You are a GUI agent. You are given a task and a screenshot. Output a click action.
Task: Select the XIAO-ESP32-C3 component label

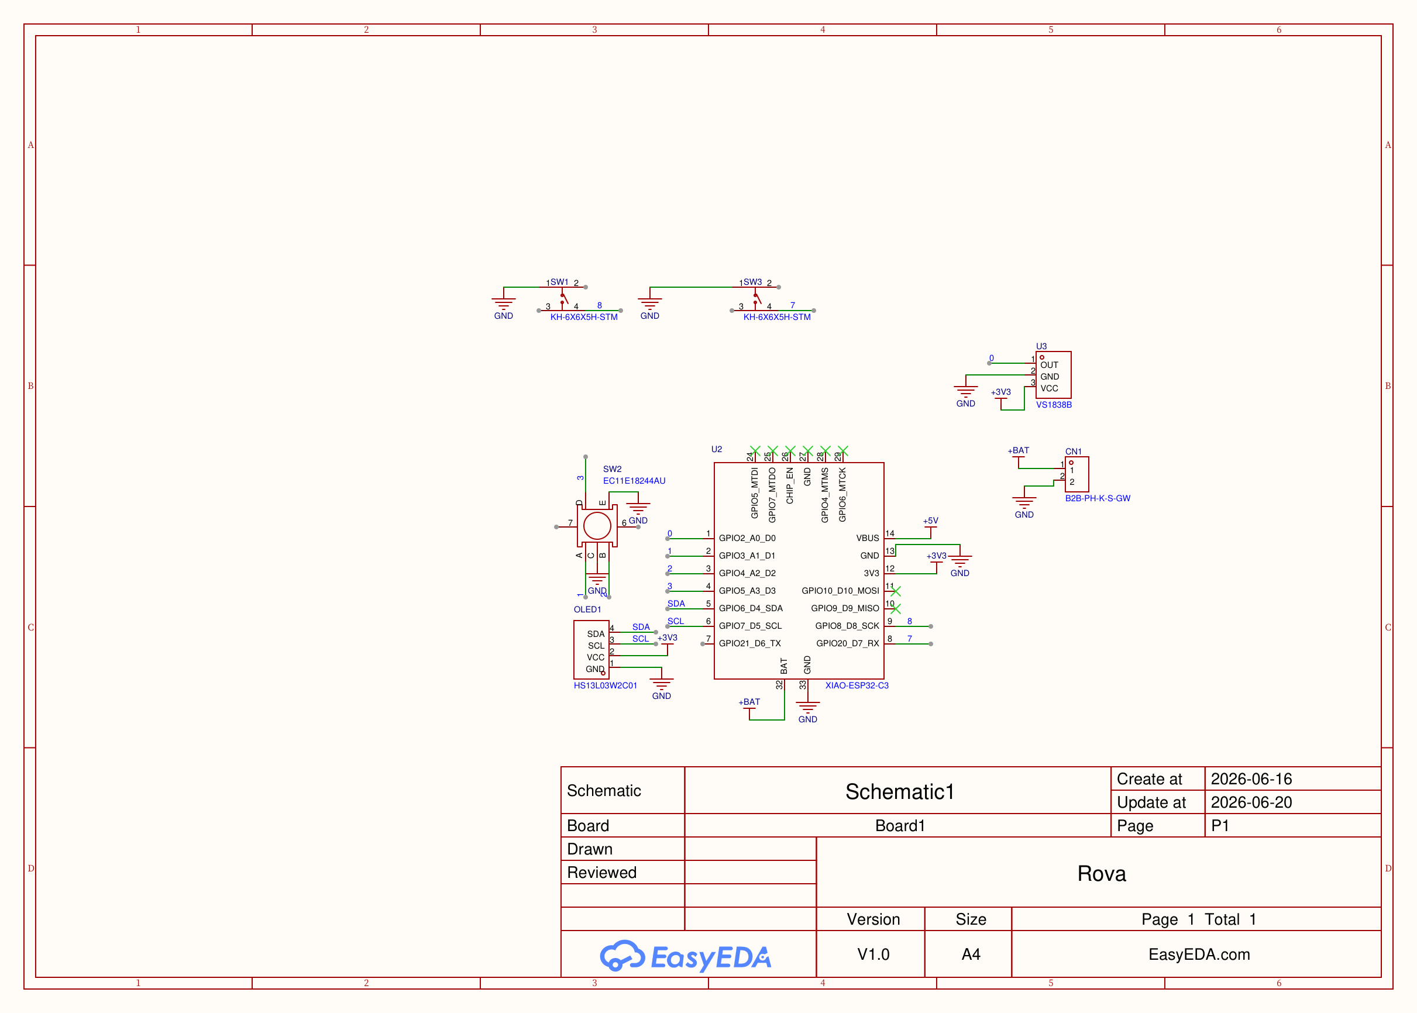click(856, 685)
